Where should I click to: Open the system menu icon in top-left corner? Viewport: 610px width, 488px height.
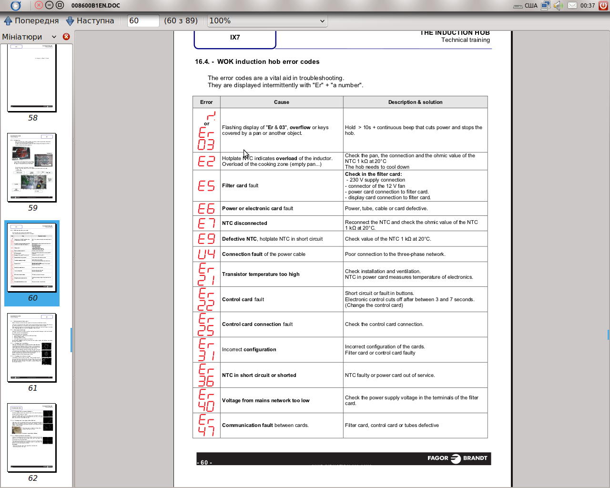(x=16, y=6)
